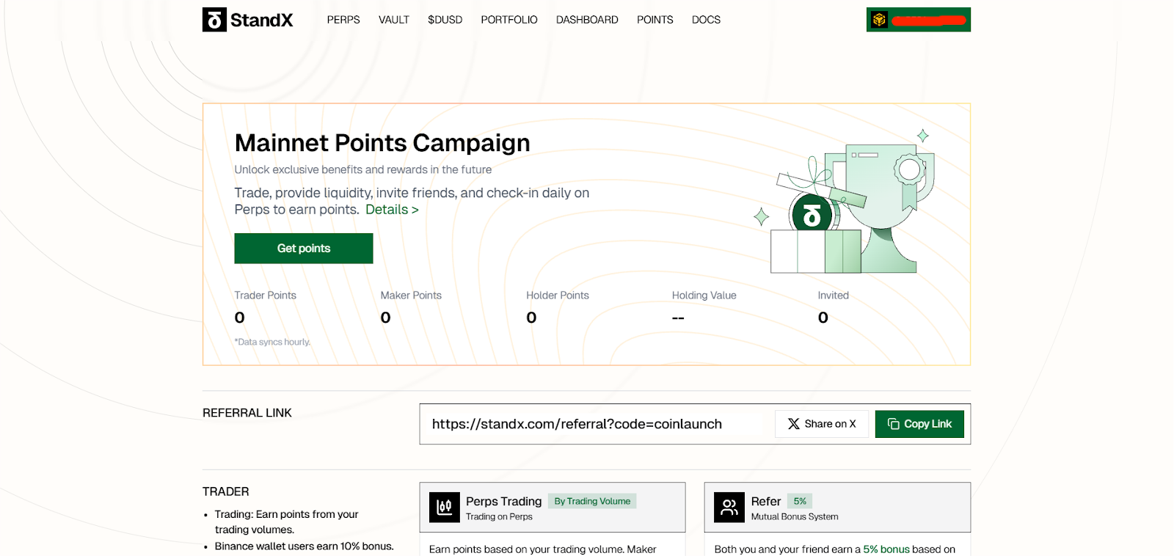Viewport: 1174px width, 556px height.
Task: Click the wallet cube icon
Action: pyautogui.click(x=879, y=20)
